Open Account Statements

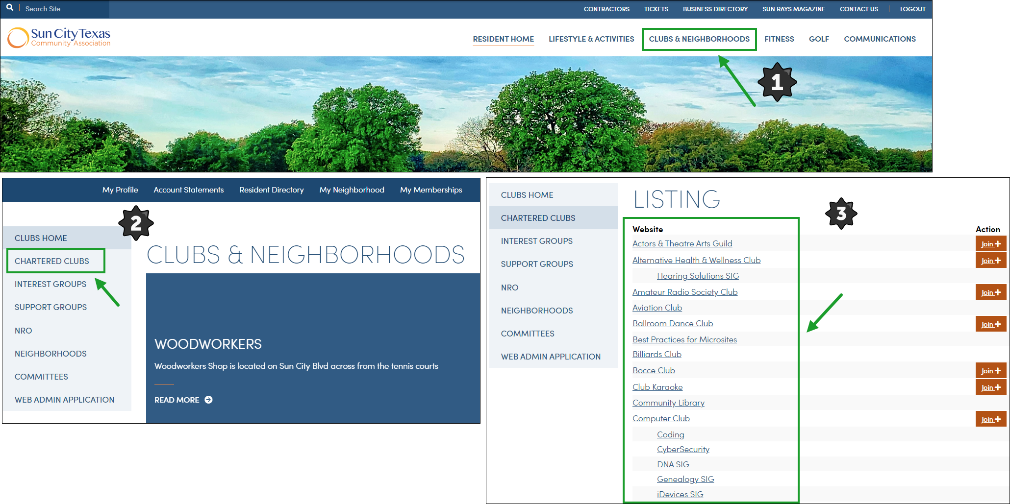click(189, 190)
